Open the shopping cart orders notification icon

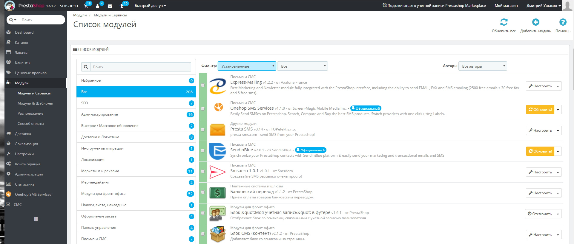click(x=86, y=6)
